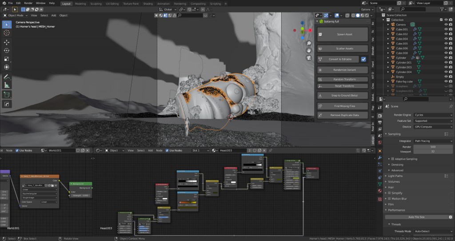The image size is (455, 241).
Task: Open the Object Mode dropdown
Action: [16, 16]
